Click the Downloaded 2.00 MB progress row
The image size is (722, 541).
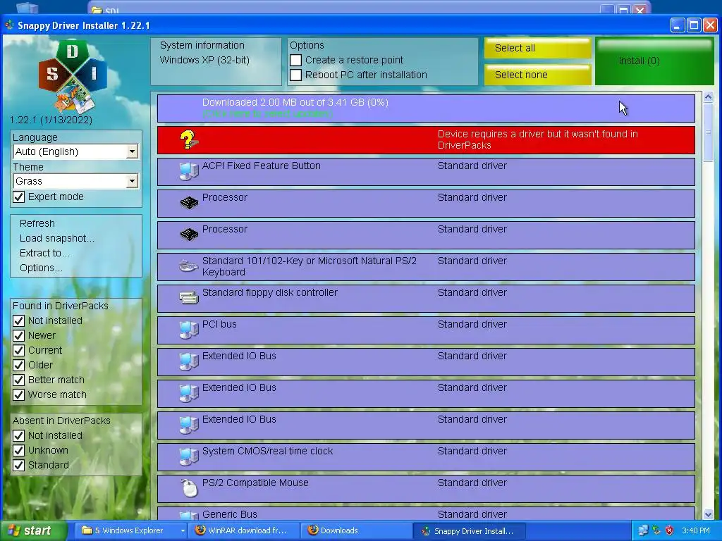426,108
